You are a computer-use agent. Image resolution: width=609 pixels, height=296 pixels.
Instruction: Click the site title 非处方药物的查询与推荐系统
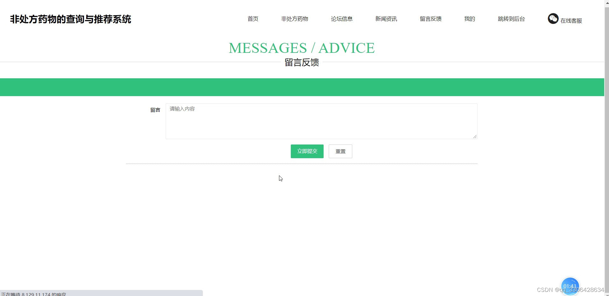pos(70,19)
